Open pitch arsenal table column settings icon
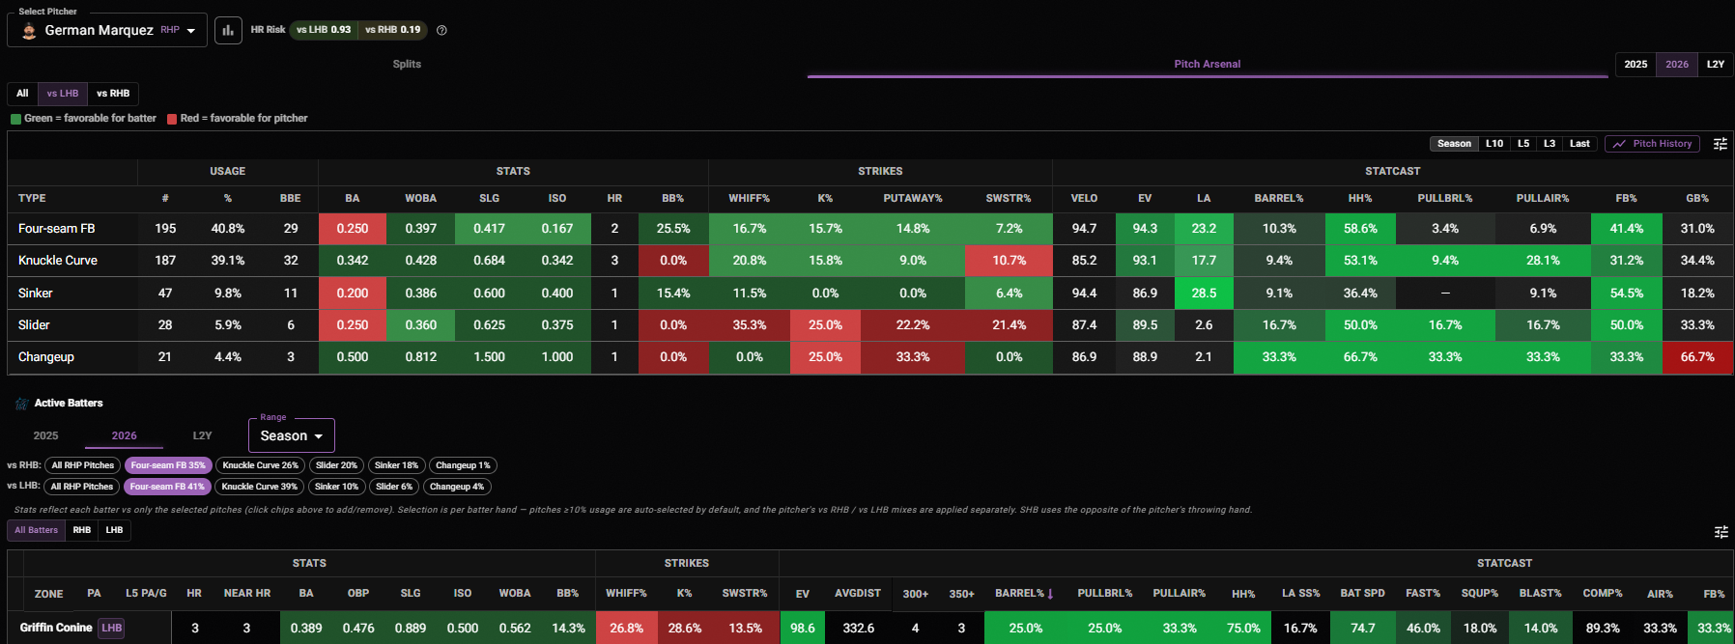This screenshot has height=644, width=1735. tap(1720, 144)
